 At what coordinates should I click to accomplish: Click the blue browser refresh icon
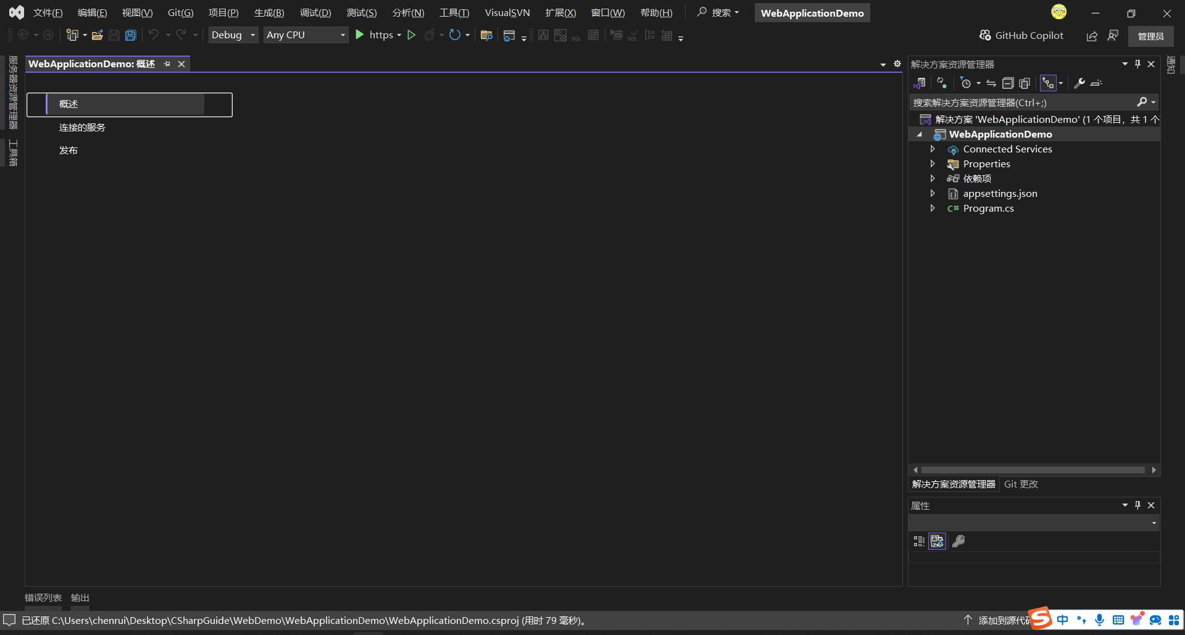[x=455, y=35]
